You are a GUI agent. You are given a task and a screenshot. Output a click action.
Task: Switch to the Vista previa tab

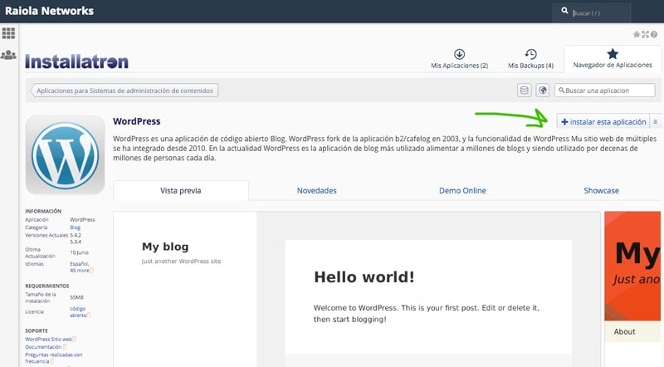(181, 191)
